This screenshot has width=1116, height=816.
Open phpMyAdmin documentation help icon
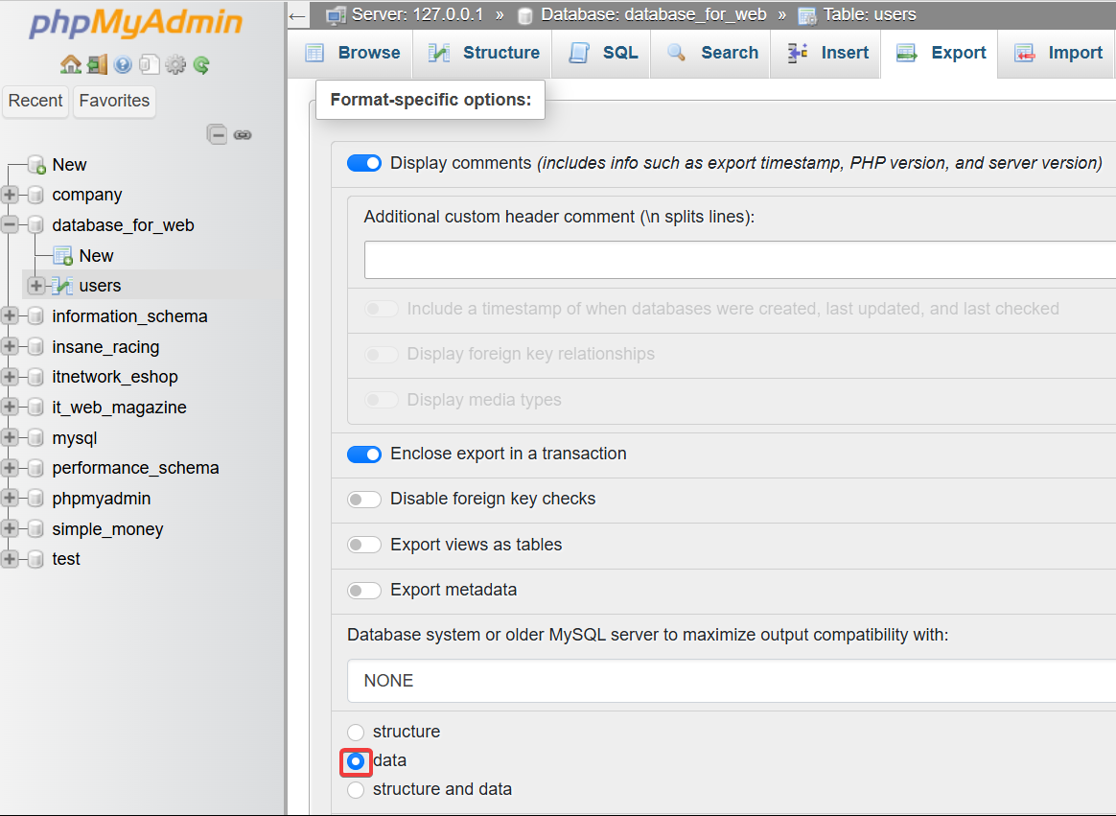pos(123,65)
